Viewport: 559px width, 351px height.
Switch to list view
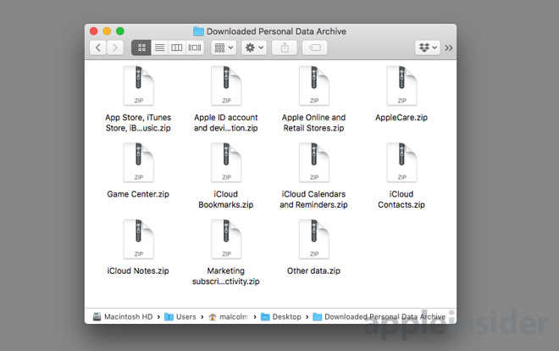coord(159,47)
